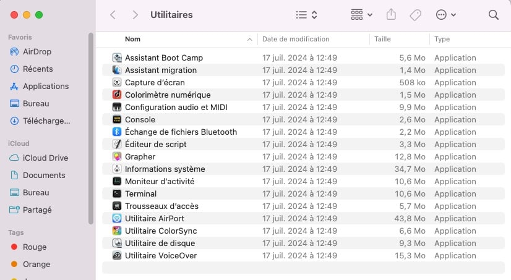
Task: Click the Tags toolbar icon
Action: click(415, 15)
